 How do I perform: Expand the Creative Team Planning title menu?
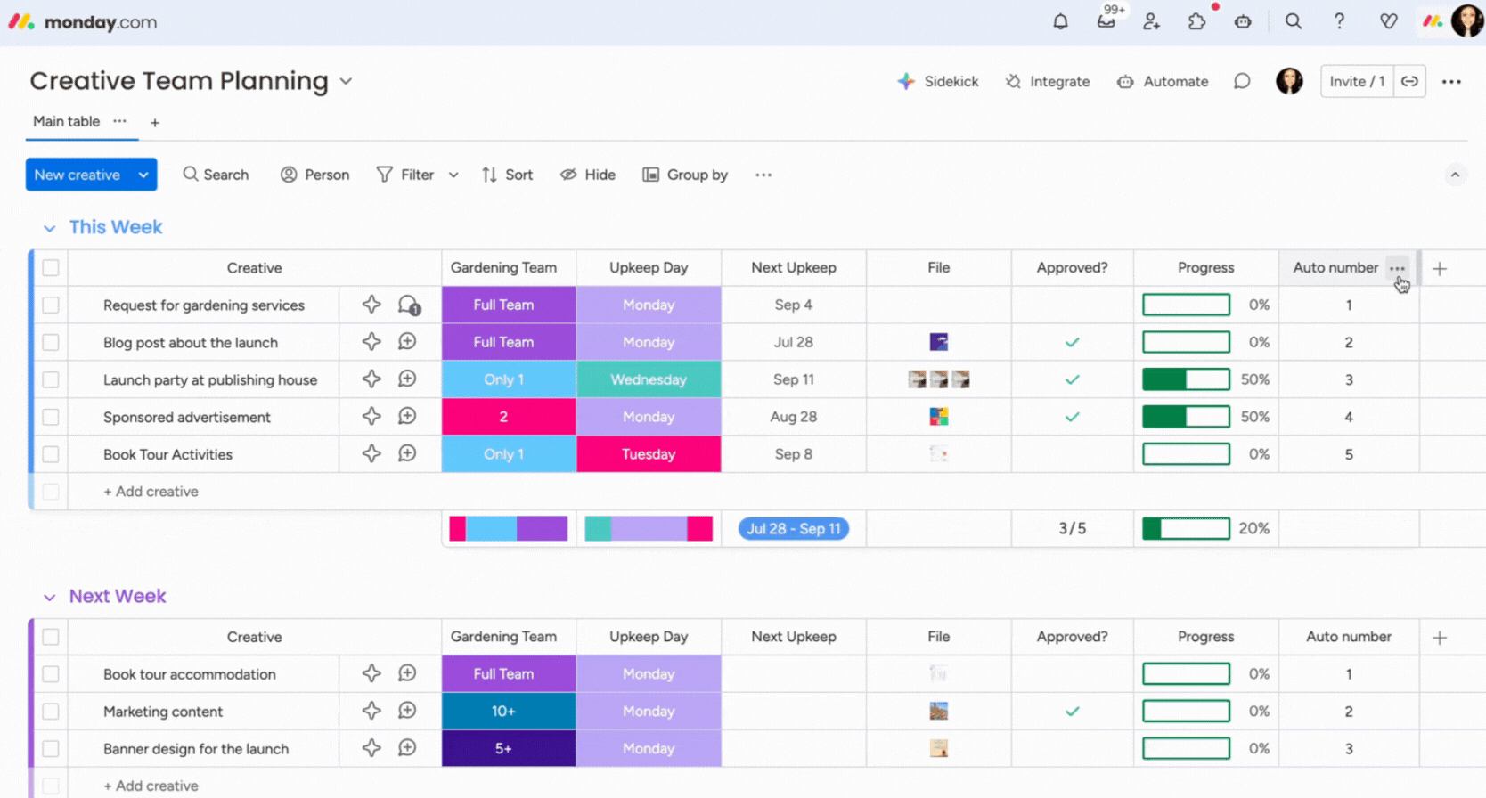tap(346, 82)
